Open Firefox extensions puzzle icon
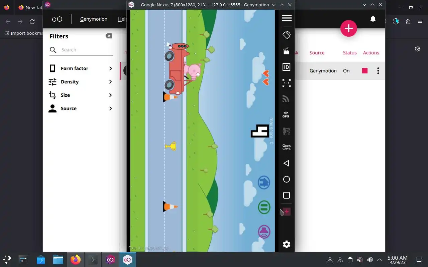428x267 pixels. [408, 21]
